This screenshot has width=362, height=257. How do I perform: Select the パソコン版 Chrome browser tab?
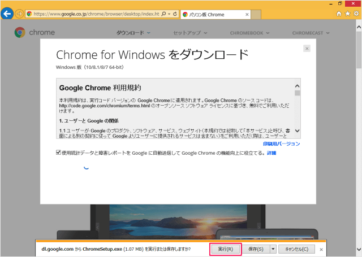pos(206,14)
